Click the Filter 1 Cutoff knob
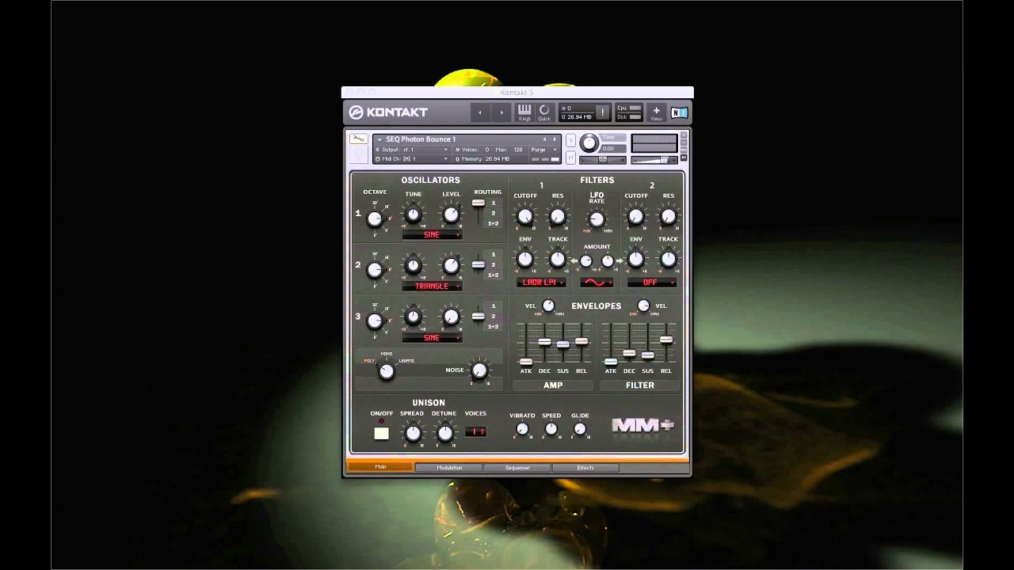 tap(525, 216)
